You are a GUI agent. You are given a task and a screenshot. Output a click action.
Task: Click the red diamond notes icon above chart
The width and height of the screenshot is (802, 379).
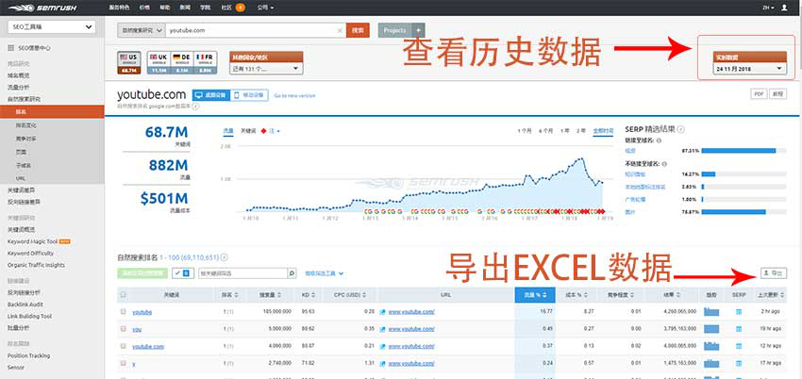click(263, 131)
